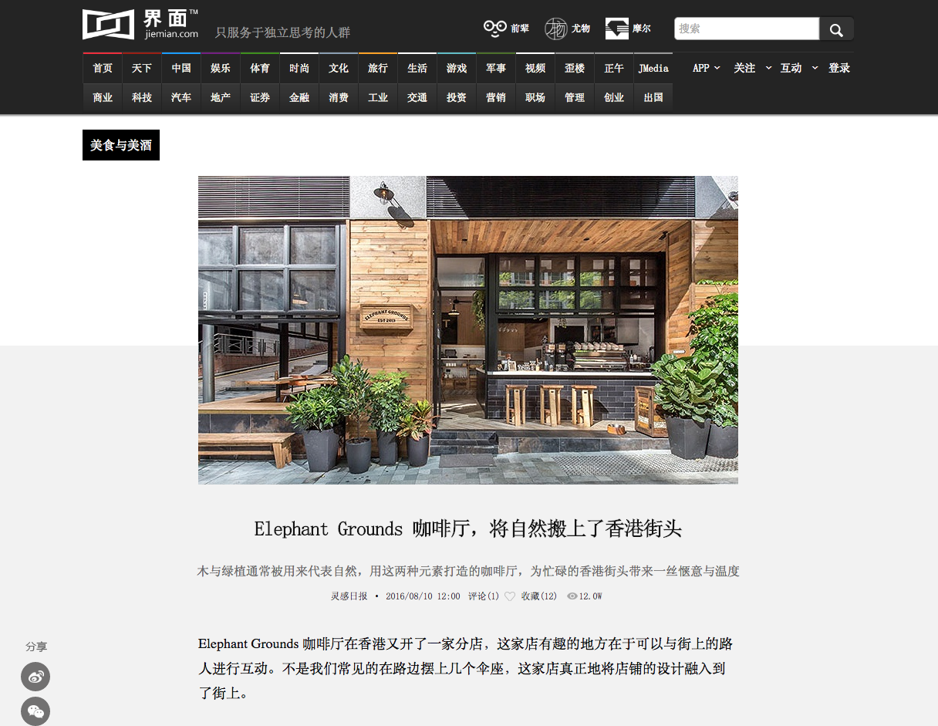This screenshot has width=938, height=726.
Task: Open the 摩尔 icon link
Action: [628, 29]
